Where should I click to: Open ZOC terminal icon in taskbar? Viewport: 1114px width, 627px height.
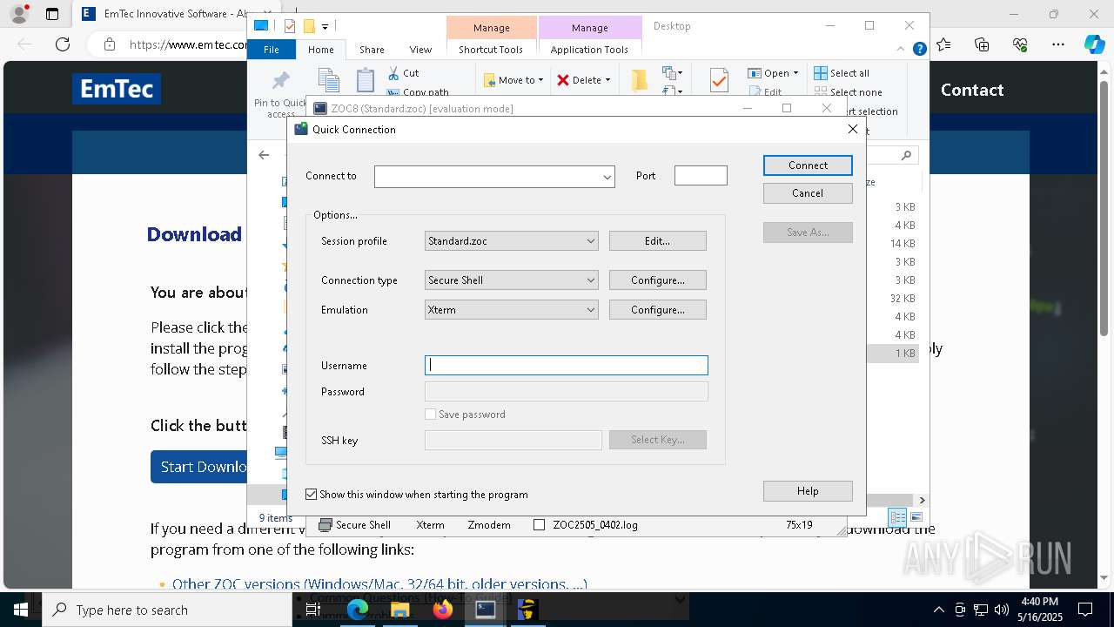coord(486,610)
